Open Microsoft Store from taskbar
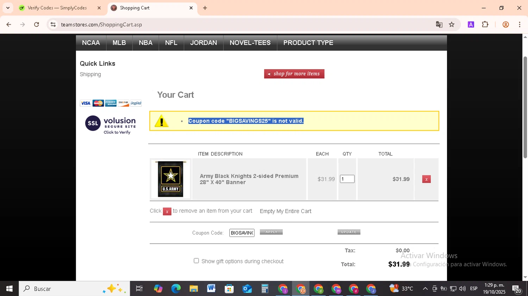This screenshot has height=296, width=528. pyautogui.click(x=229, y=289)
